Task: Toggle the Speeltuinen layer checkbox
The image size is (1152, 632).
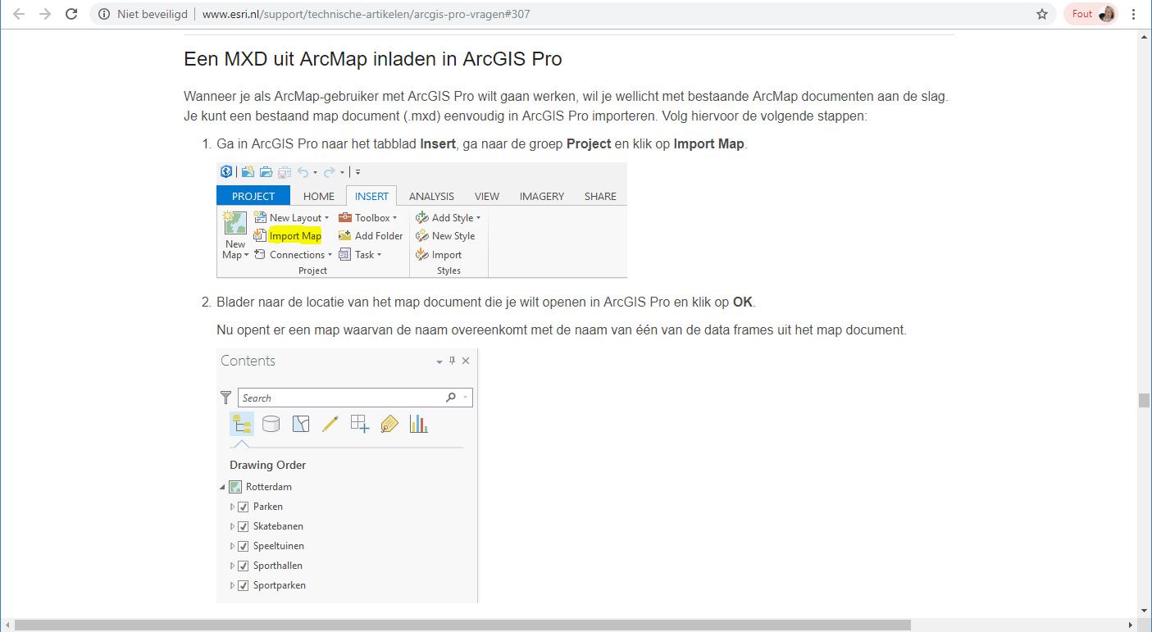Action: pyautogui.click(x=243, y=546)
